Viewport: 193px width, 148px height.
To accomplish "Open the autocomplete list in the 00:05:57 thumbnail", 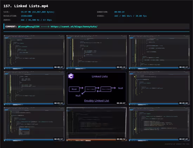I will pos(24,132).
